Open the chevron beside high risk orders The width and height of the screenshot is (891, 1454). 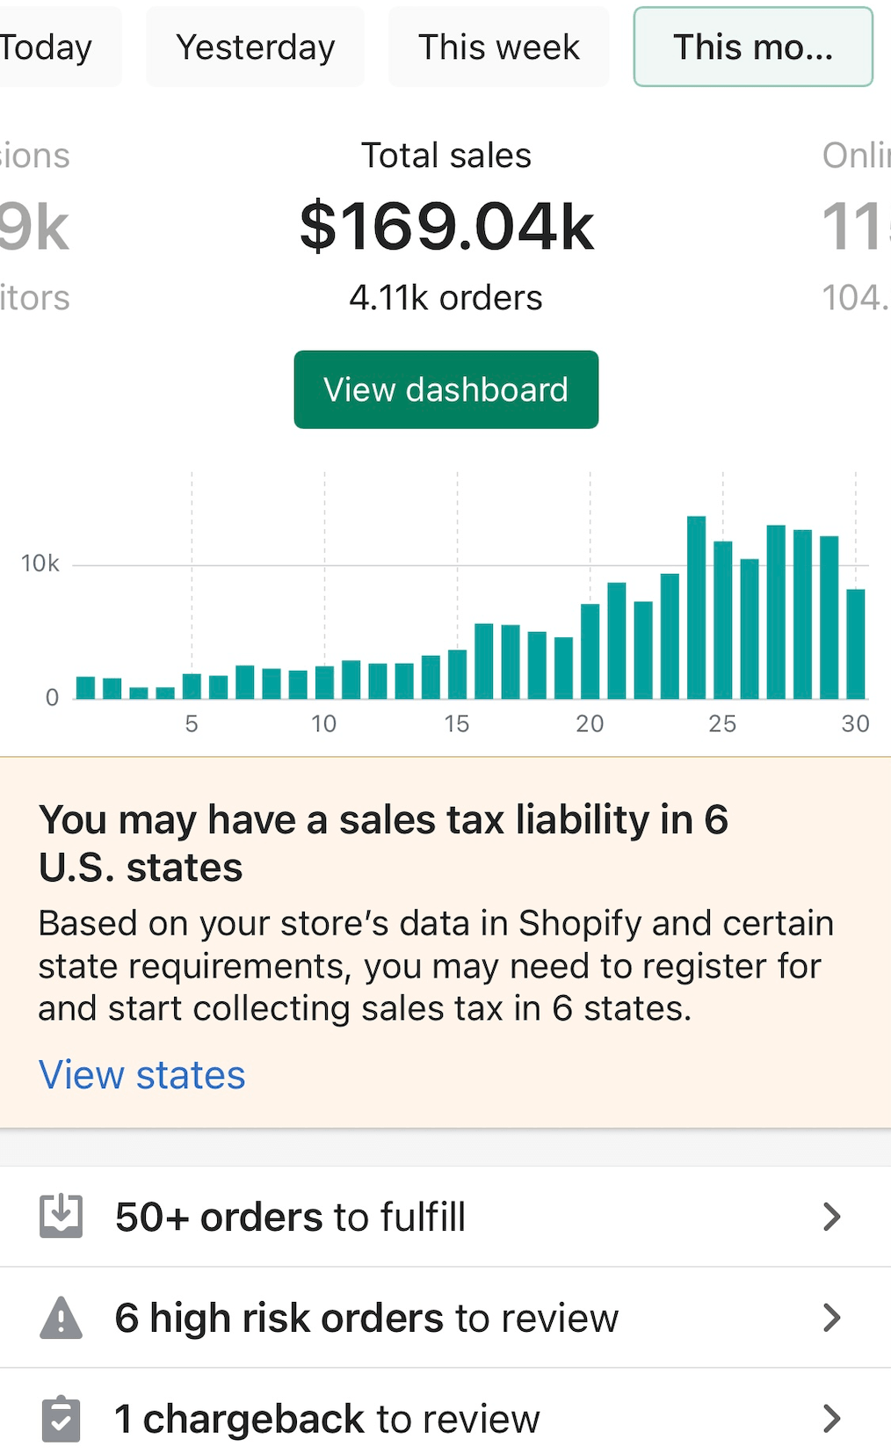(x=831, y=1318)
